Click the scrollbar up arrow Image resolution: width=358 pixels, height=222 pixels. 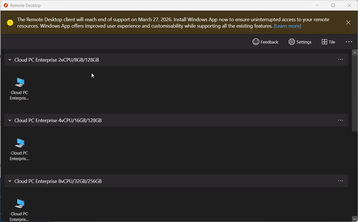pyautogui.click(x=355, y=52)
